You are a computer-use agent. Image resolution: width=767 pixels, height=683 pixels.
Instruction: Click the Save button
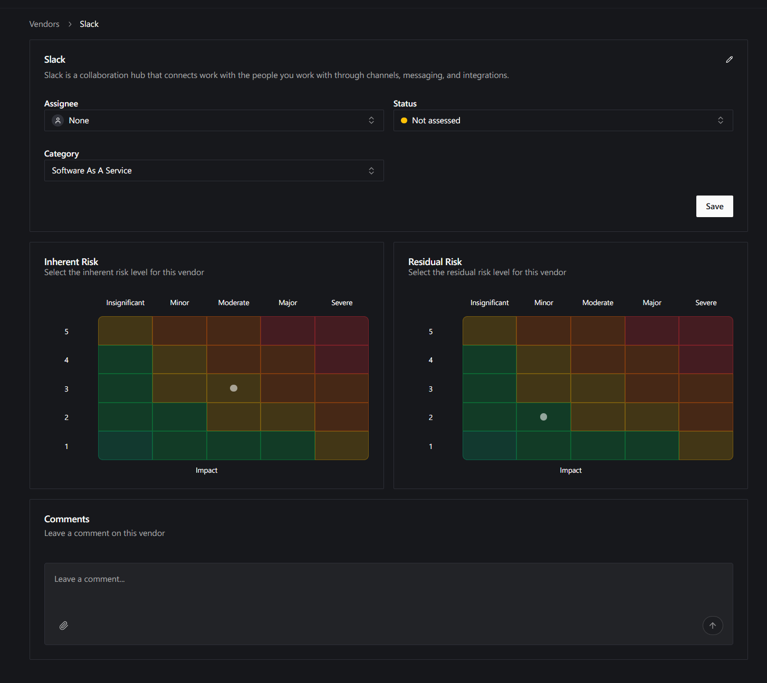[x=715, y=207]
